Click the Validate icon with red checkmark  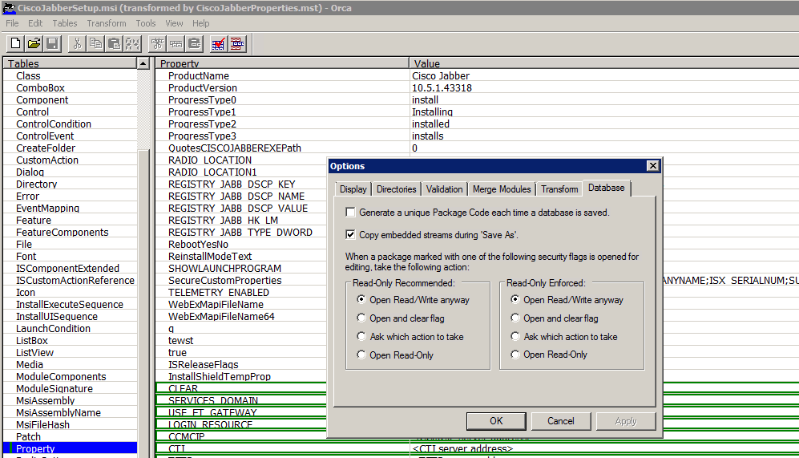click(219, 43)
